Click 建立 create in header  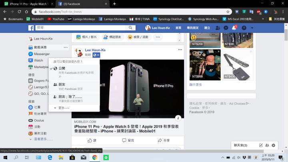[x=207, y=28]
